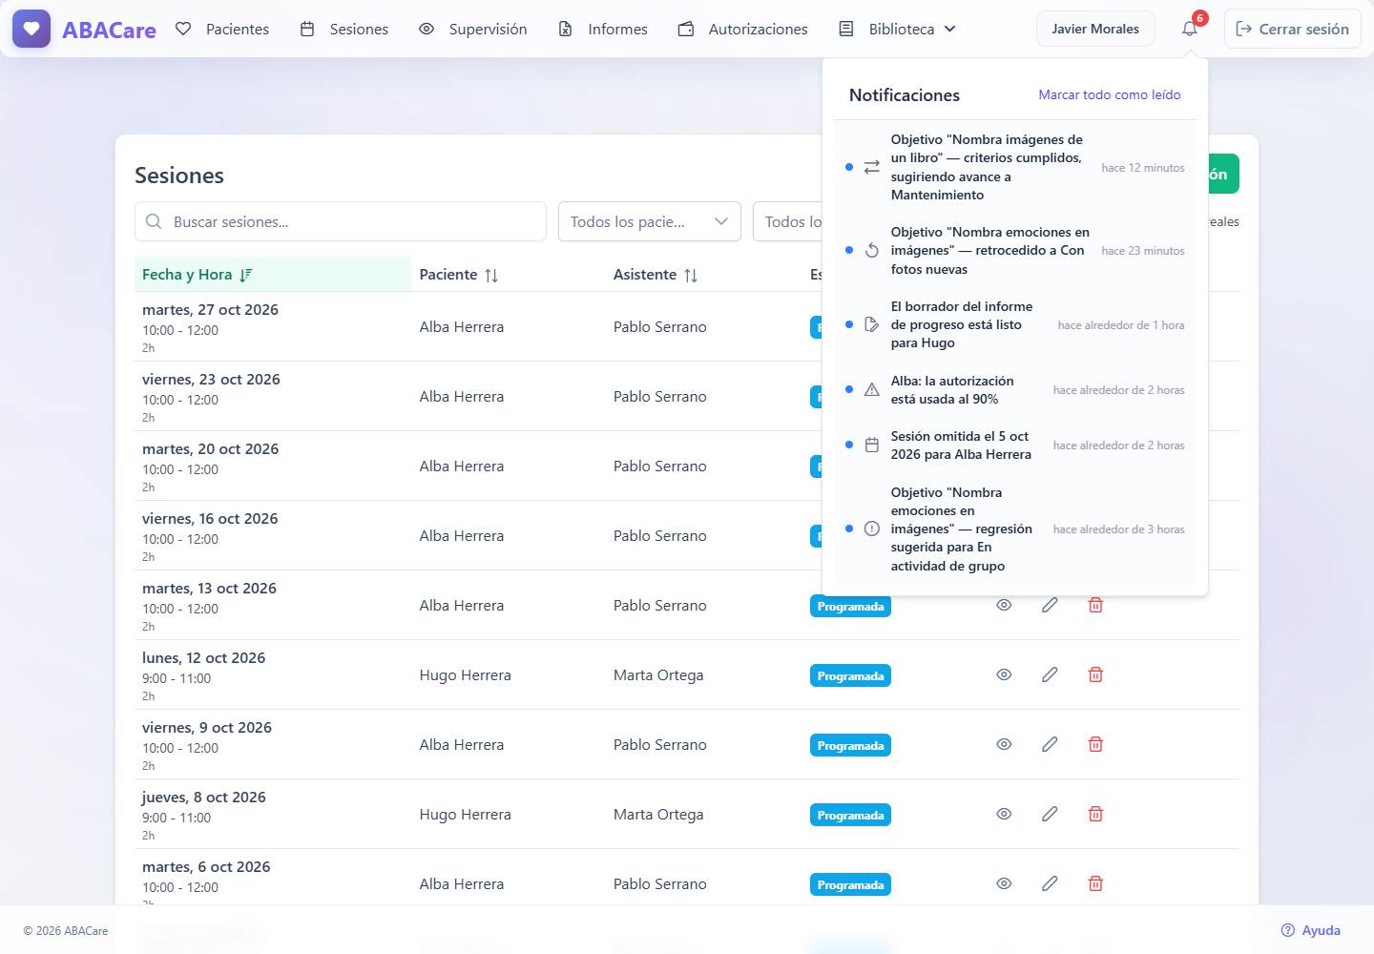
Task: Click the ABACare heart logo icon
Action: 31,29
